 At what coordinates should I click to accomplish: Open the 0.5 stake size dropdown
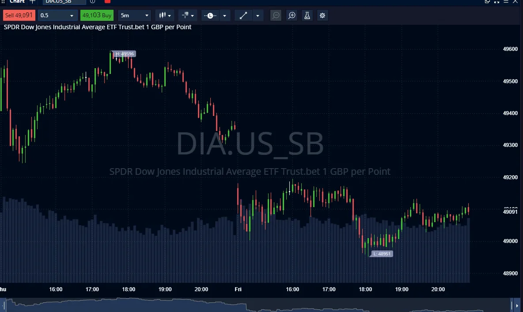point(57,15)
